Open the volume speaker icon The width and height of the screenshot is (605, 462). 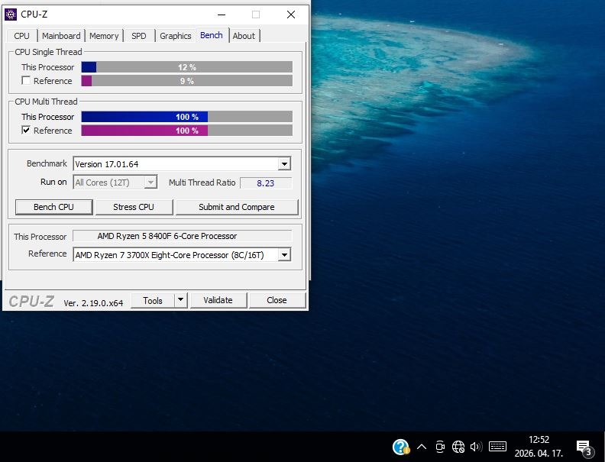pyautogui.click(x=476, y=447)
